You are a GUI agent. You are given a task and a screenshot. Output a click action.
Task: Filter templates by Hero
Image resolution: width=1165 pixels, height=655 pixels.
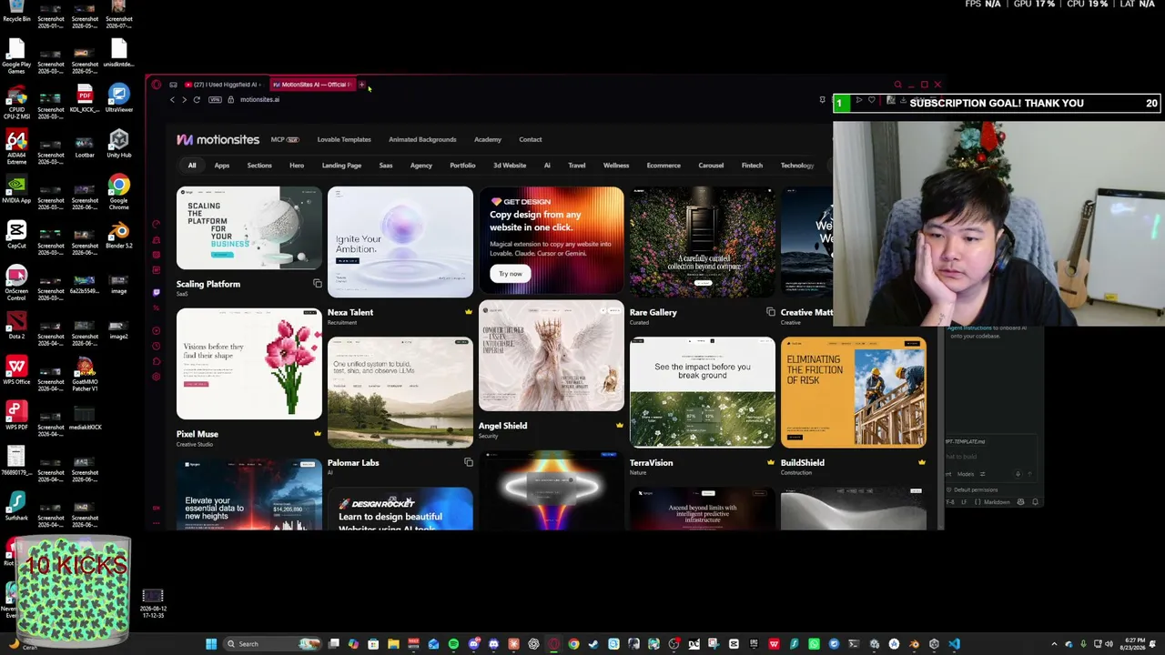(x=297, y=166)
